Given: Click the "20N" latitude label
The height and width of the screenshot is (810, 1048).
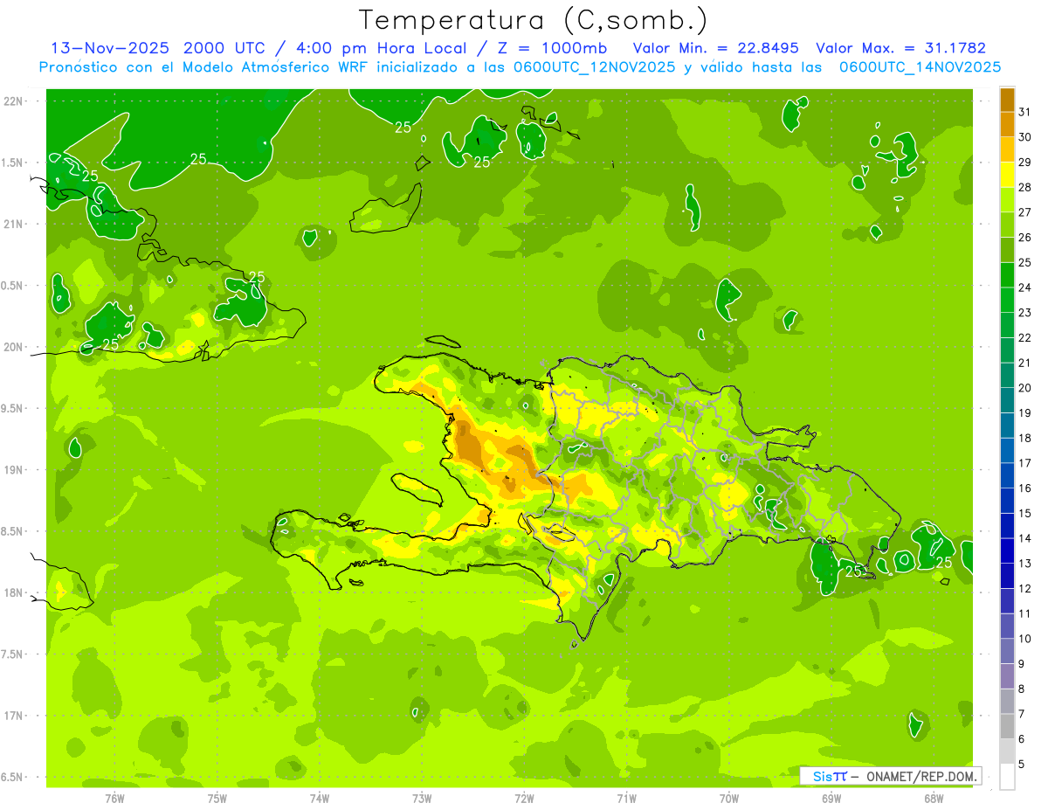Looking at the screenshot, I should point(13,347).
